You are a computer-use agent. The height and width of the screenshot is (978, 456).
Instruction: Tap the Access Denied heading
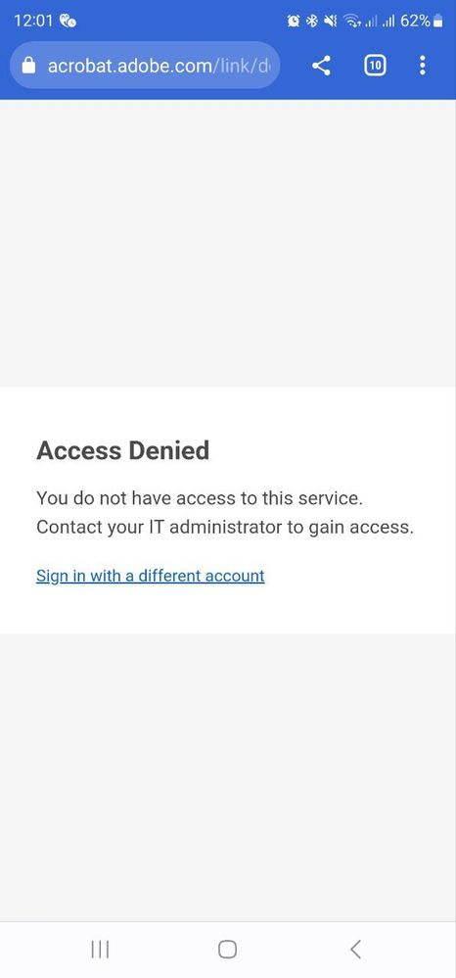[x=123, y=450]
